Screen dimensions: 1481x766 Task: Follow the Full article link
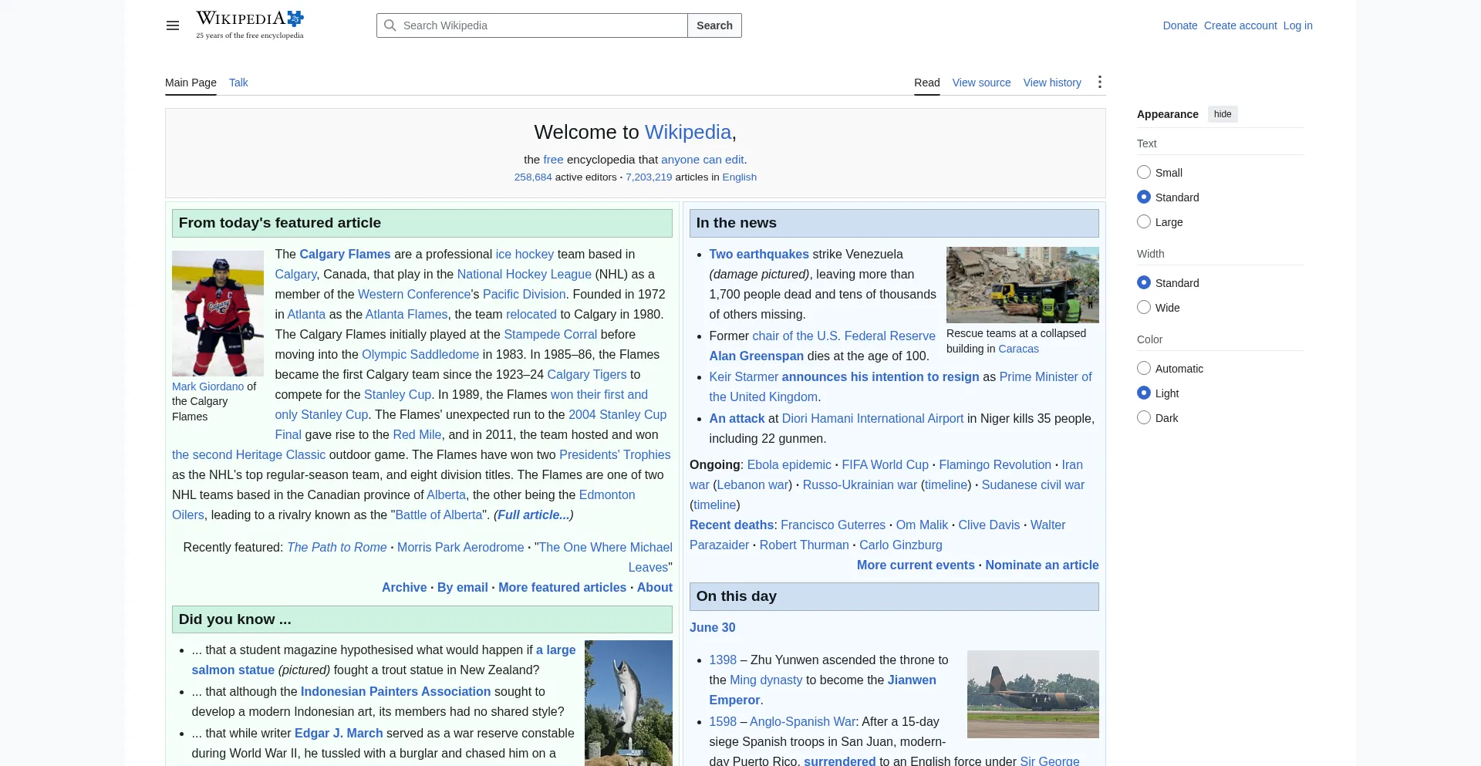pyautogui.click(x=533, y=515)
